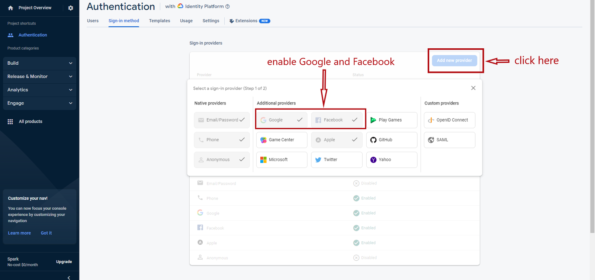Click the Google row in providers table
This screenshot has width=595, height=280.
(335, 213)
